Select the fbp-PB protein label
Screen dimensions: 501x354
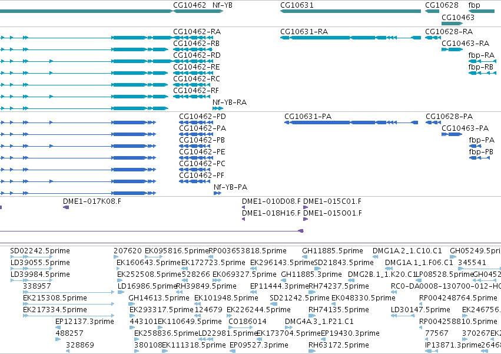[481, 152]
